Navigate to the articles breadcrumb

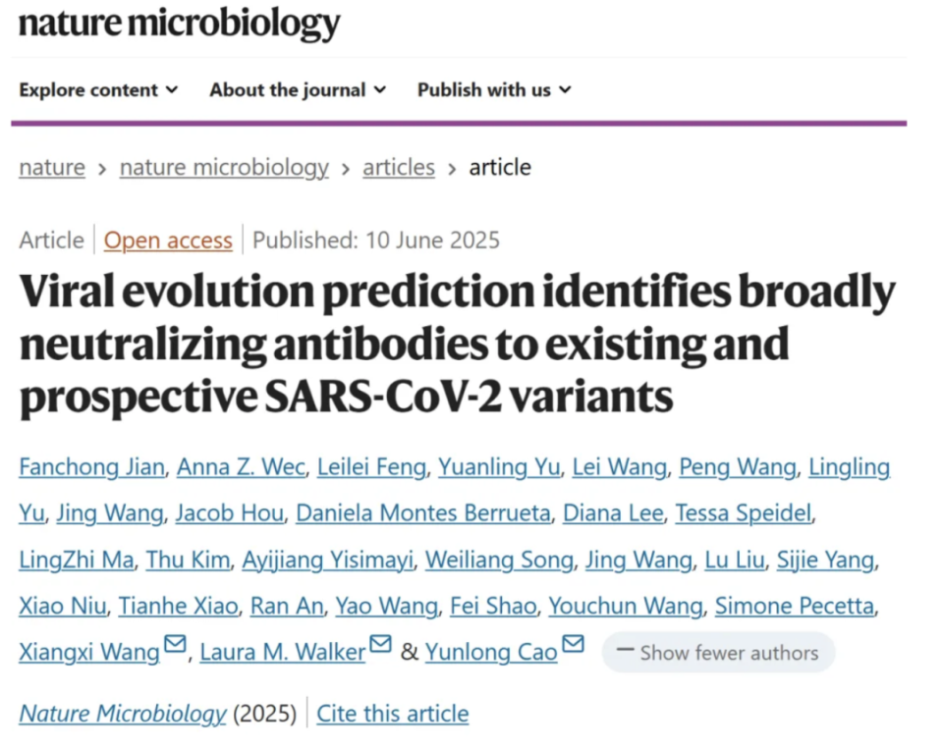[x=398, y=167]
